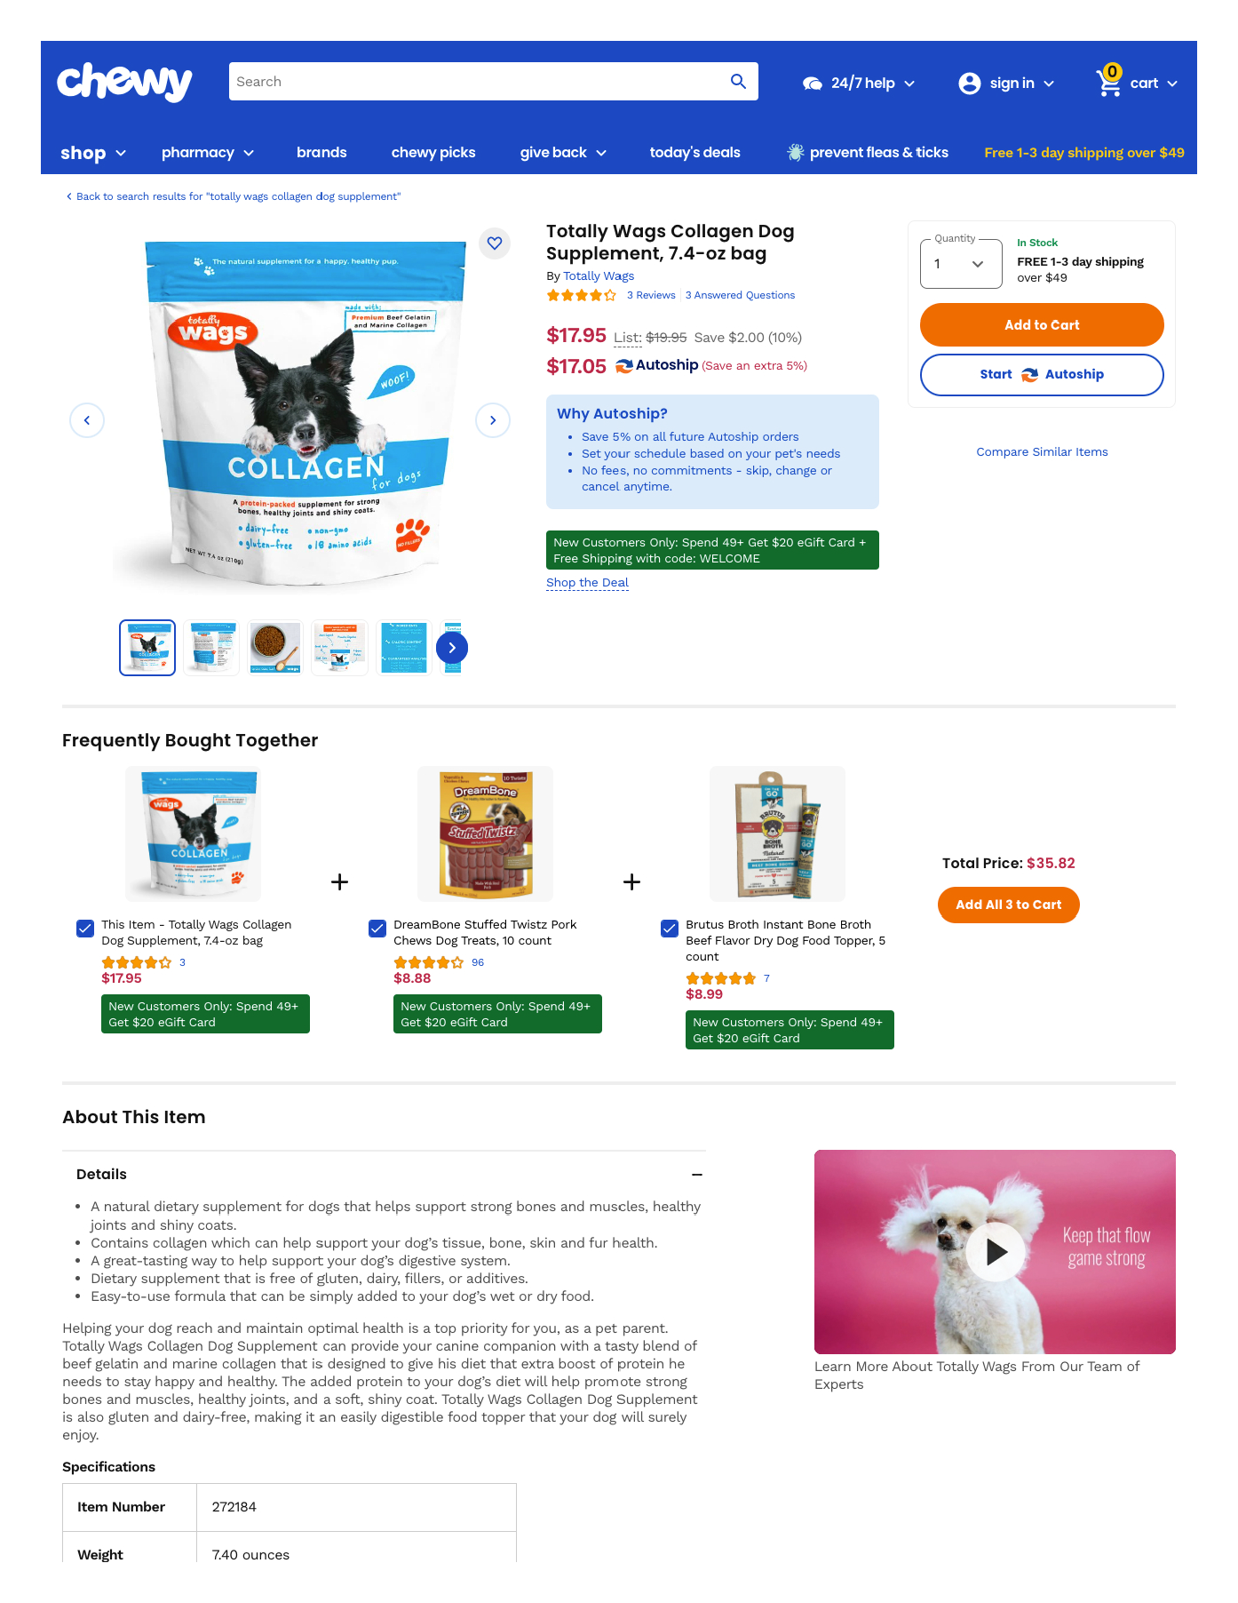
Task: Click the sign in account icon
Action: click(x=970, y=83)
